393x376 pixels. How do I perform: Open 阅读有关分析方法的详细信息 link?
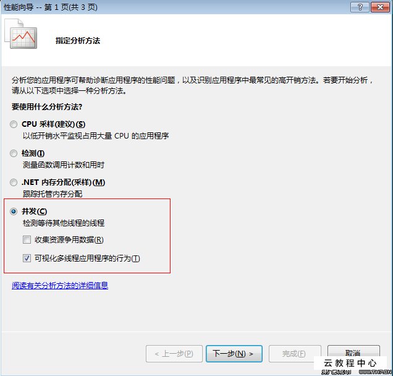60,286
